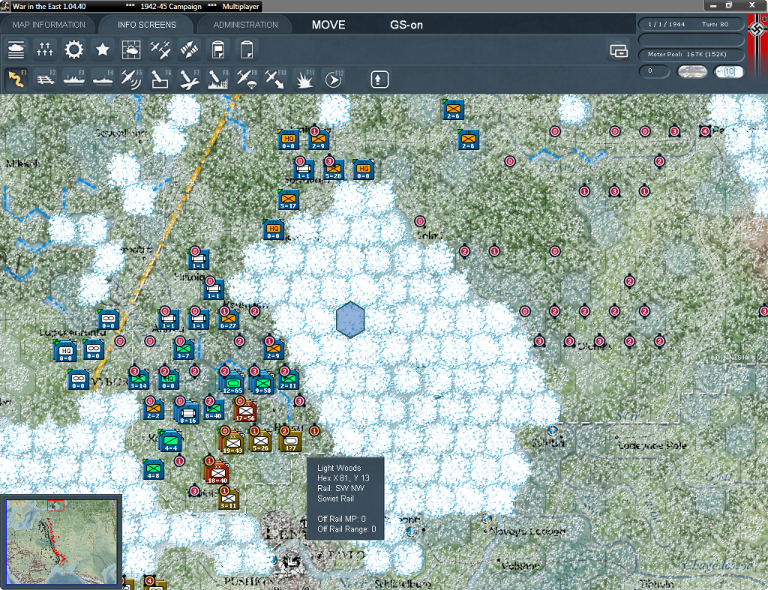The image size is (768, 590).
Task: Activate F1 Move mode
Action: 16,79
